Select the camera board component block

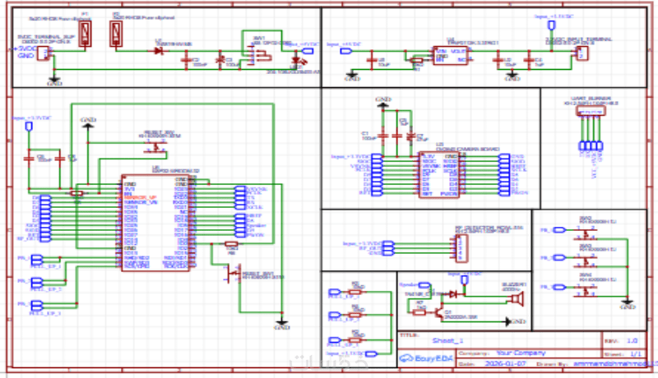click(439, 175)
